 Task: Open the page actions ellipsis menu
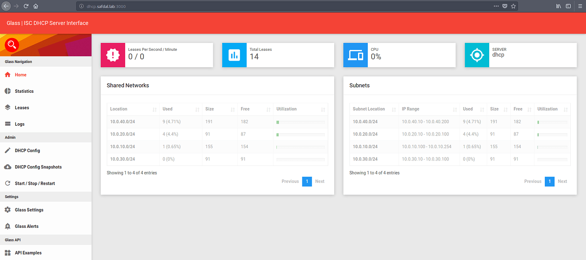pyautogui.click(x=496, y=6)
